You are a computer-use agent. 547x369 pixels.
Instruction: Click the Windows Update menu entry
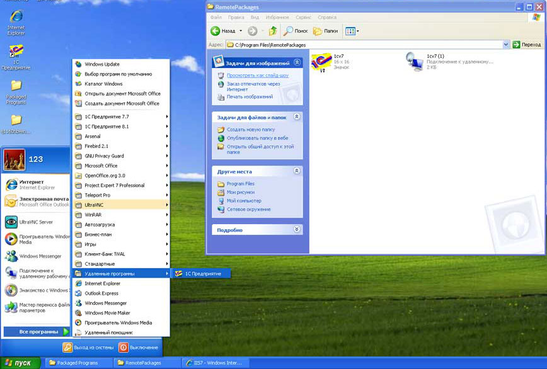click(x=101, y=64)
